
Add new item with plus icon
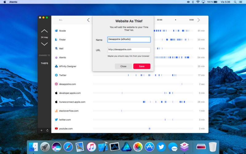42,130
